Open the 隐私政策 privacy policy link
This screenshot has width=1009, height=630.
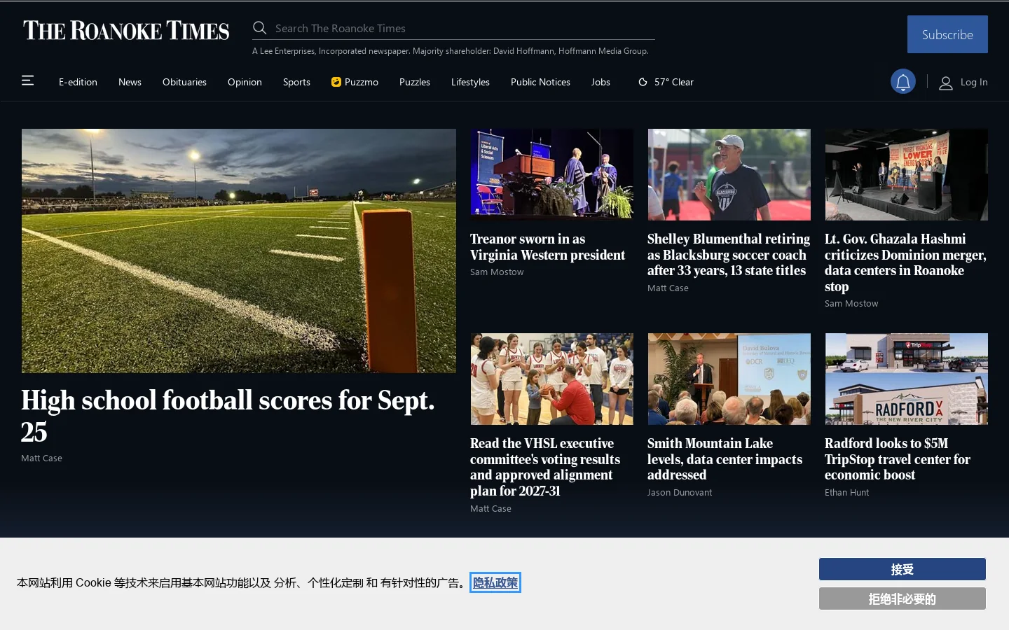[x=495, y=582]
